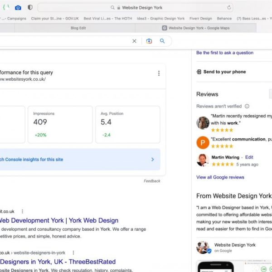This screenshot has width=272, height=272.
Task: Switch to Website Design York - Google Maps tab
Action: click(x=196, y=28)
